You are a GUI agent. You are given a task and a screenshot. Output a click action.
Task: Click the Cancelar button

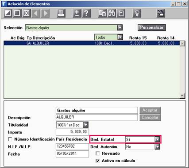point(150,117)
